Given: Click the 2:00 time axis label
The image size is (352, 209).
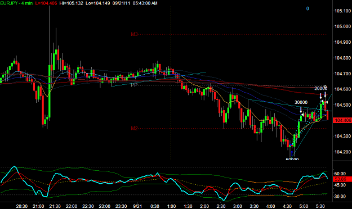Looking at the screenshot, I should [204, 206].
